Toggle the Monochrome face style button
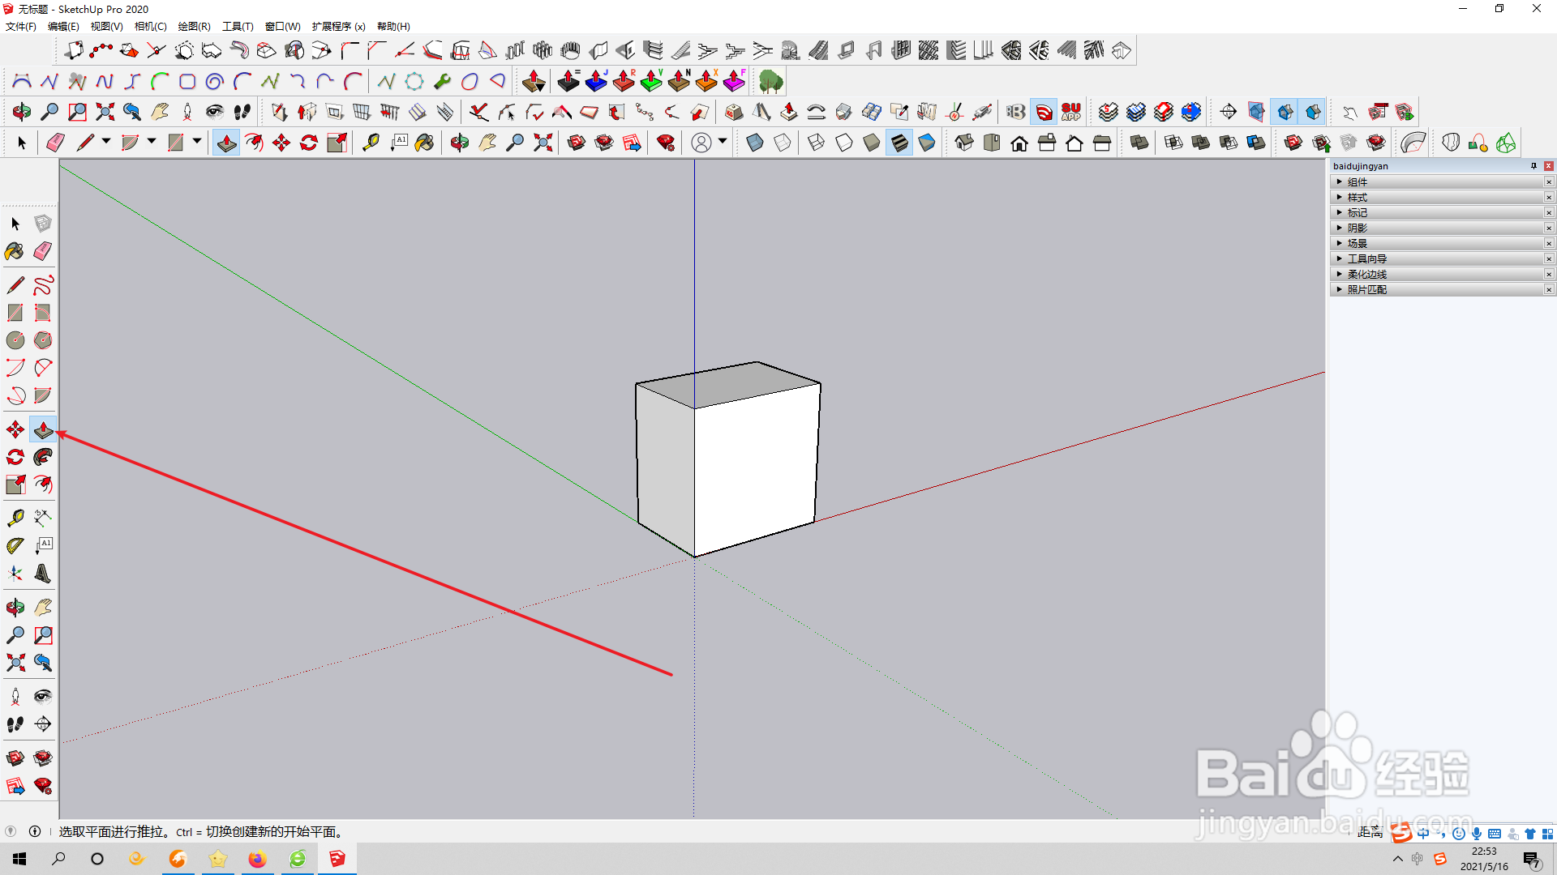1557x875 pixels. 927,143
